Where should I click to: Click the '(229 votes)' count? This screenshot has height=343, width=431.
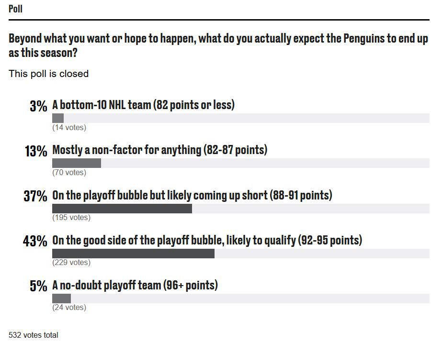pyautogui.click(x=71, y=263)
